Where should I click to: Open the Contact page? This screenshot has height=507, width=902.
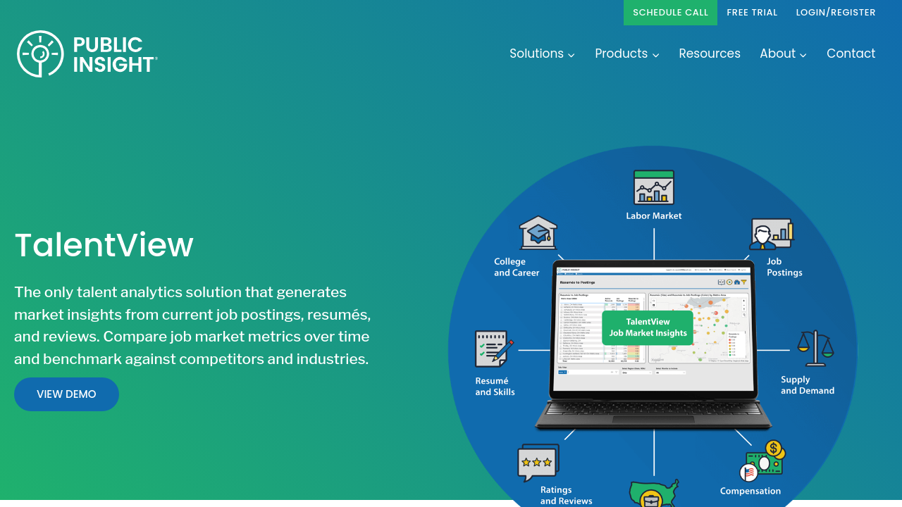851,54
